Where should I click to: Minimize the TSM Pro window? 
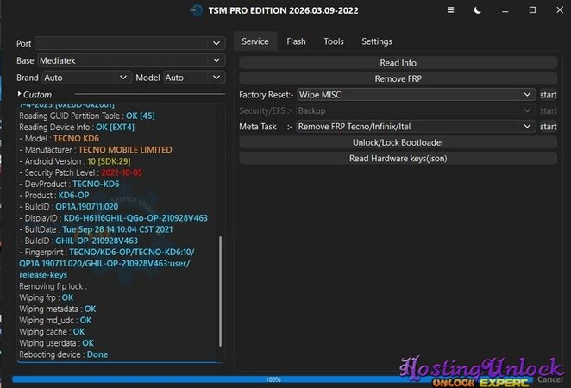[505, 10]
